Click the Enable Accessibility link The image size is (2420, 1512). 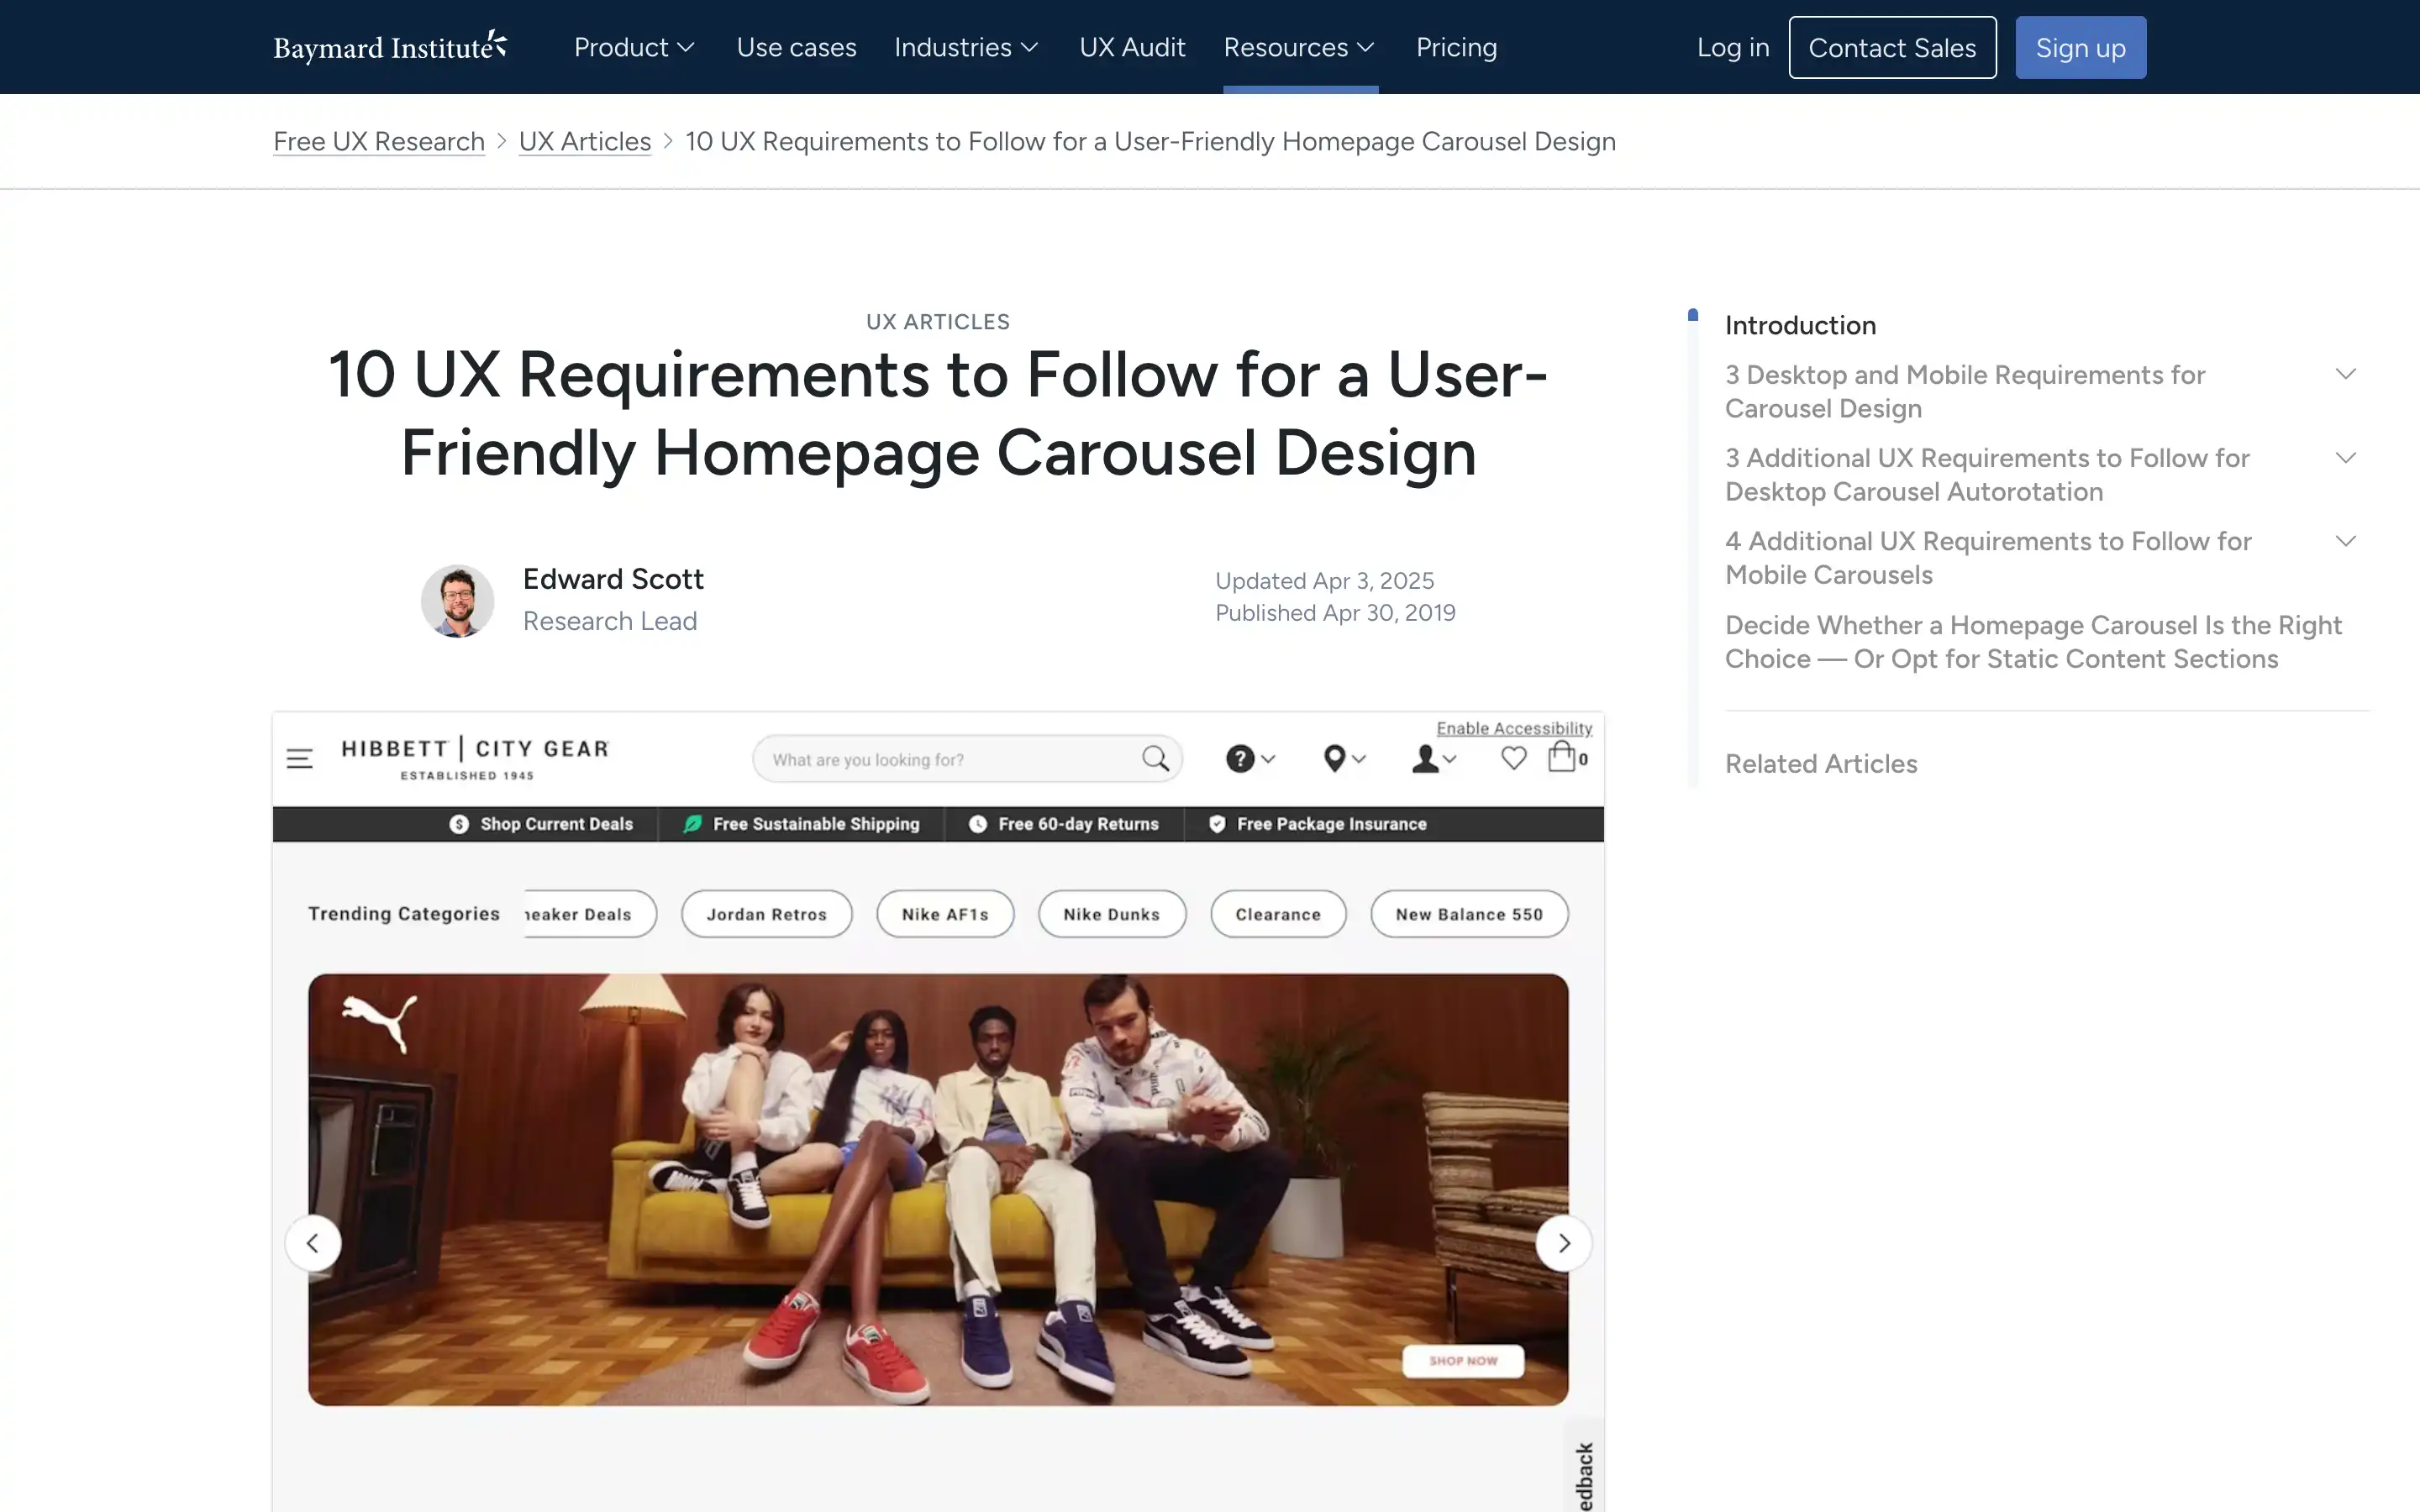pyautogui.click(x=1514, y=728)
